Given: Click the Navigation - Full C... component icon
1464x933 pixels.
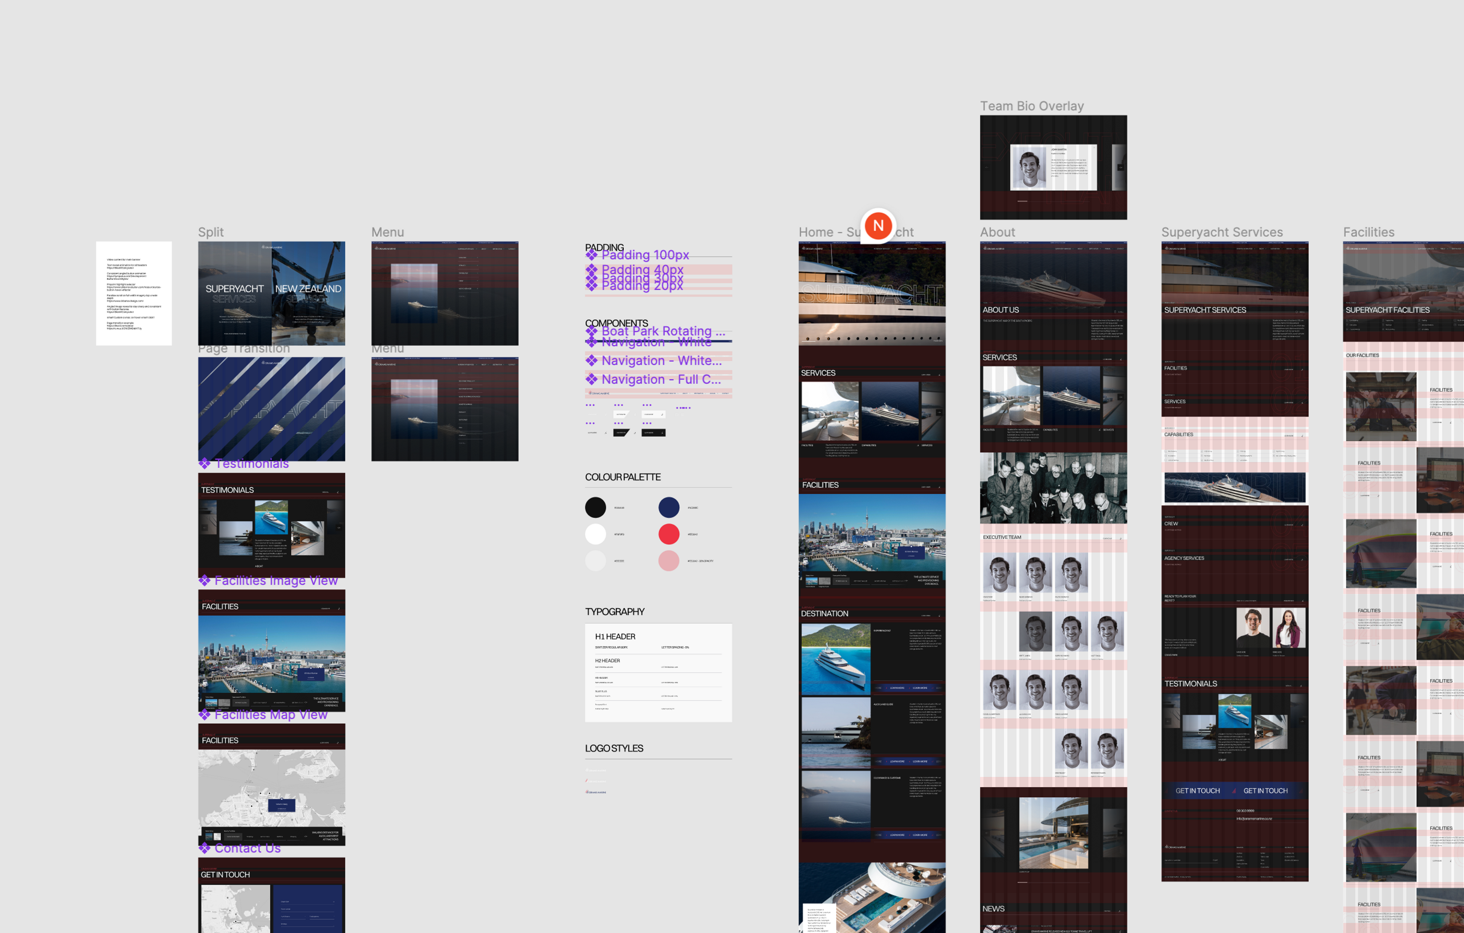Looking at the screenshot, I should (x=592, y=379).
